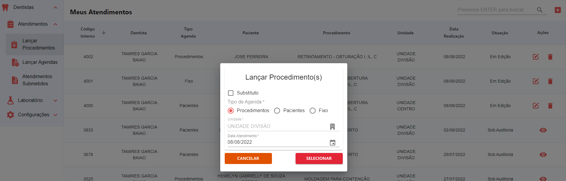Delete atendimento 4001 using trash icon
This screenshot has height=181, width=566.
coord(550,81)
